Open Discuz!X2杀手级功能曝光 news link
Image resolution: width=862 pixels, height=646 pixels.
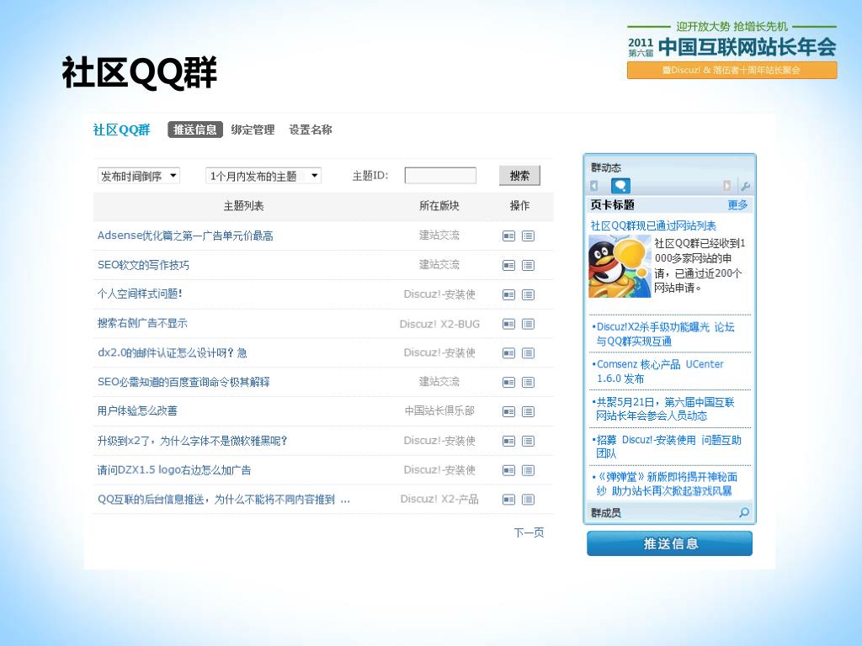point(665,334)
